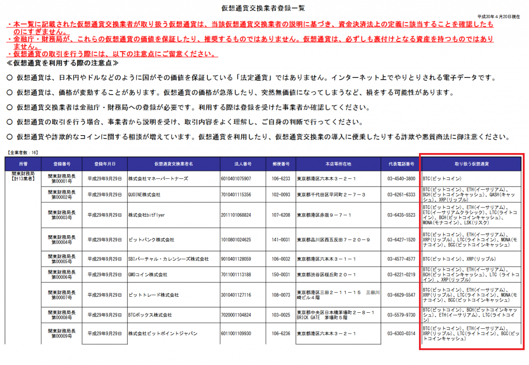
Task: Click phone number 03-4577-4577
Action: tap(401, 259)
